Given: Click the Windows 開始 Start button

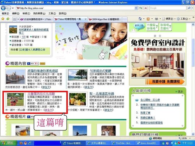Looking at the screenshot, I should [x=9, y=143].
